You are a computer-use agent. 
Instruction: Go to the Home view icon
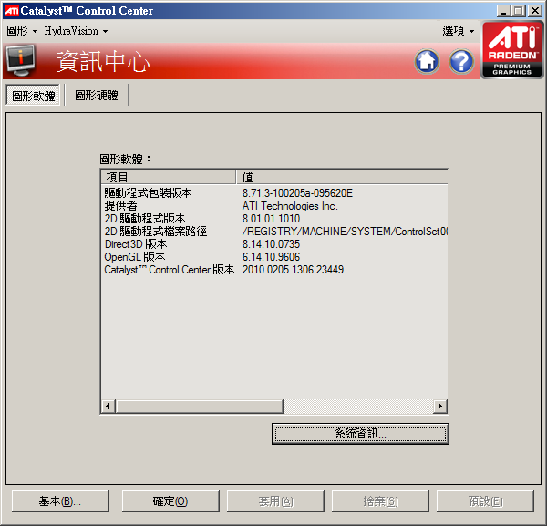tap(427, 62)
